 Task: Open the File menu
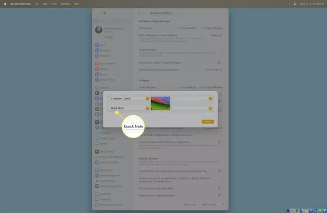37,4
